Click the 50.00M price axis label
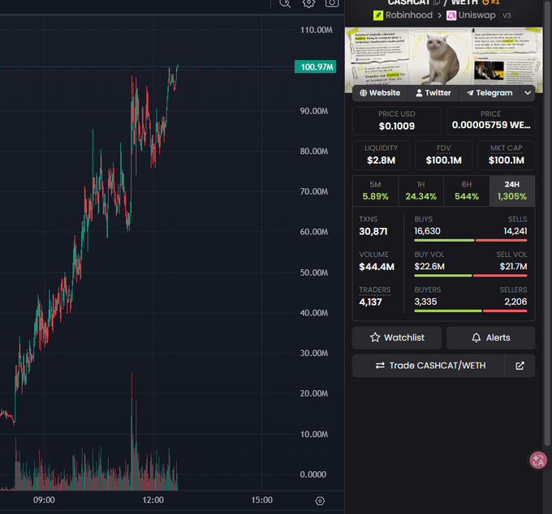Image resolution: width=552 pixels, height=514 pixels. coord(313,272)
